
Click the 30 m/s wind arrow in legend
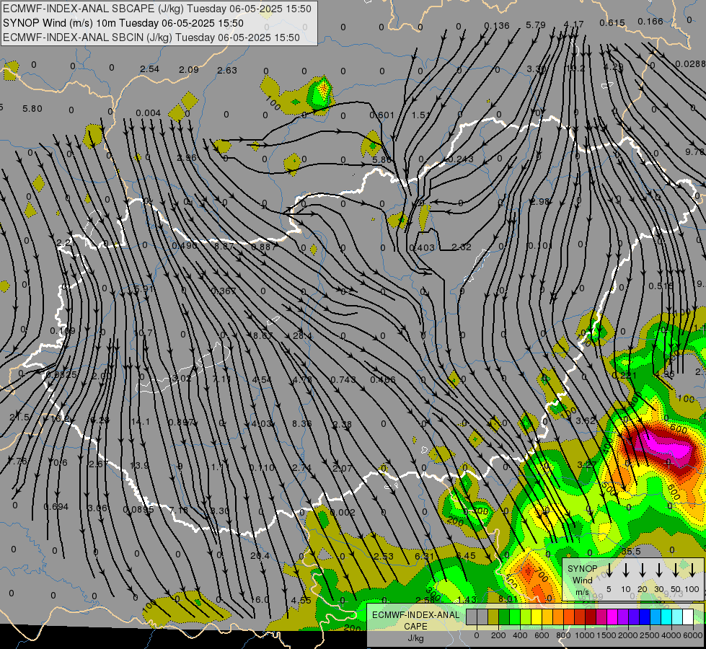pyautogui.click(x=659, y=570)
